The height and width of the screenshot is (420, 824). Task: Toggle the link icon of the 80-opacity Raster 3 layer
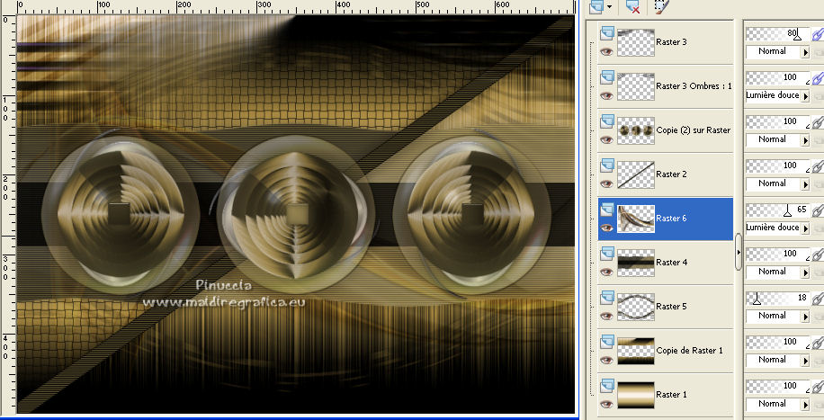pyautogui.click(x=818, y=35)
